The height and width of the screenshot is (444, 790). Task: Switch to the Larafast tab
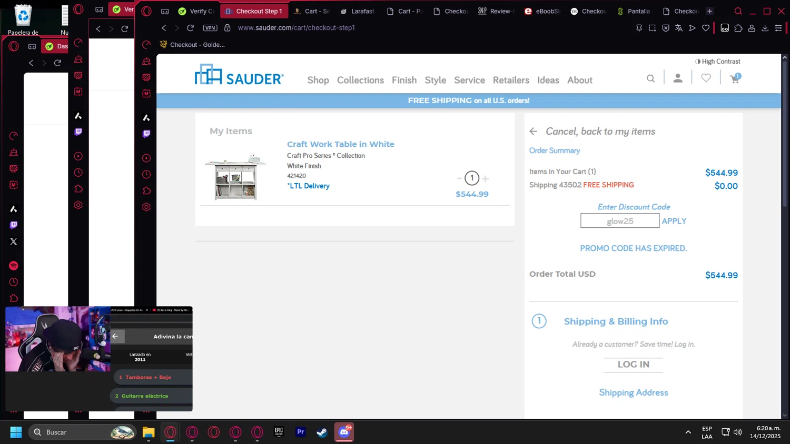pyautogui.click(x=357, y=11)
